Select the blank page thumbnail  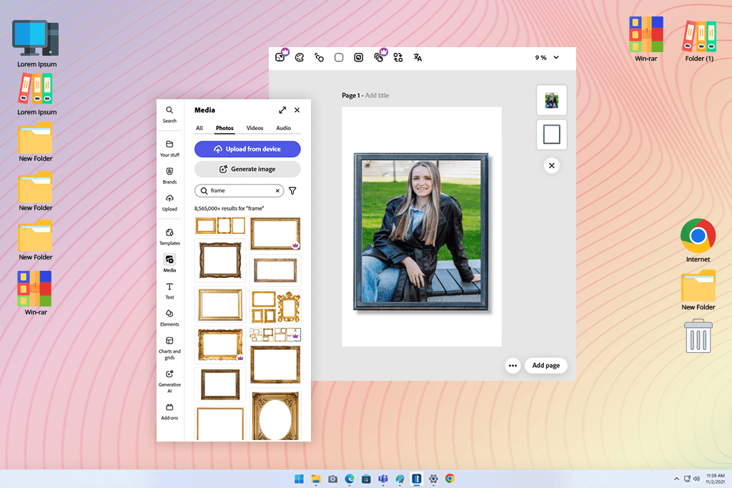[552, 134]
